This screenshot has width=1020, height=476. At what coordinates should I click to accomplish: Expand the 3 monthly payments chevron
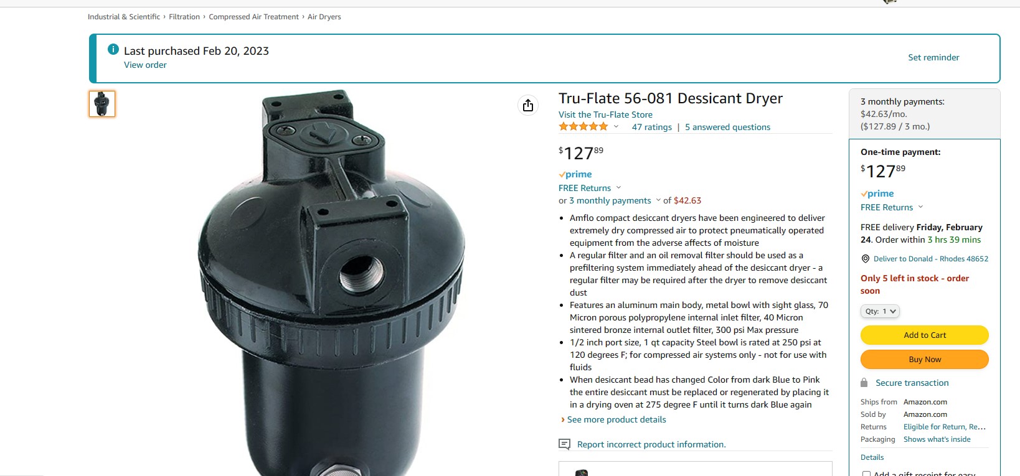point(658,200)
